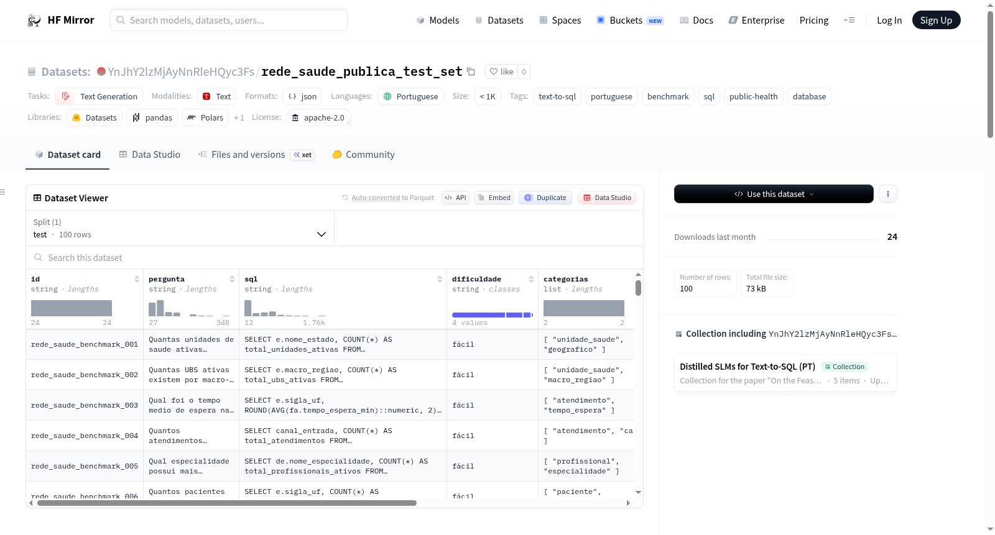Sort the dificuldade column
This screenshot has width=995, height=535.
click(x=531, y=280)
